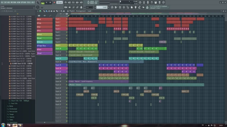Image resolution: width=227 pixels, height=127 pixels.
Task: Click the stamp icon in toolbar
Action: pyautogui.click(x=81, y=7)
